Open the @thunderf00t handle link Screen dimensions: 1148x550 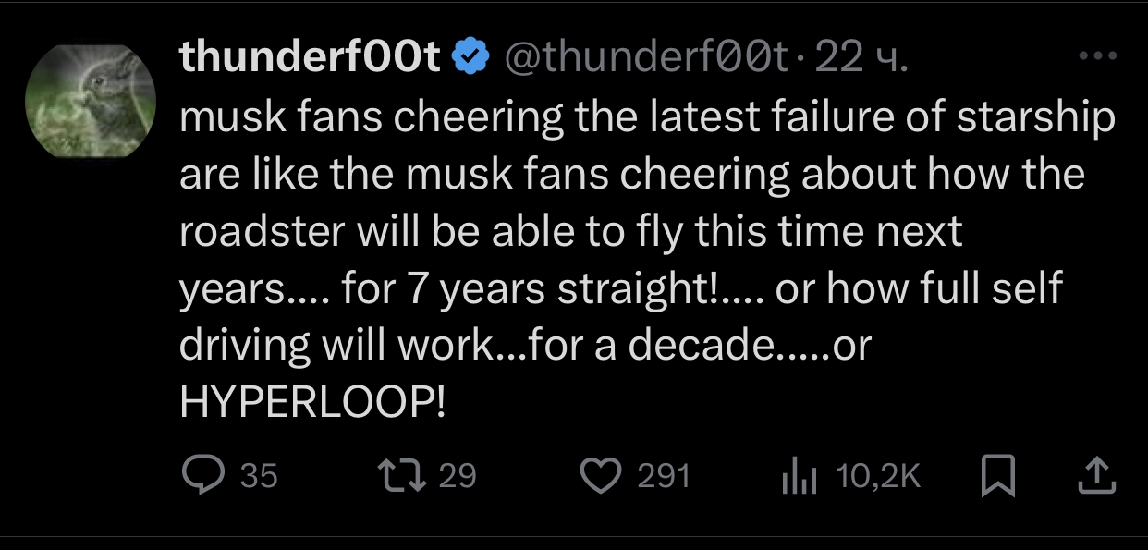coord(645,58)
